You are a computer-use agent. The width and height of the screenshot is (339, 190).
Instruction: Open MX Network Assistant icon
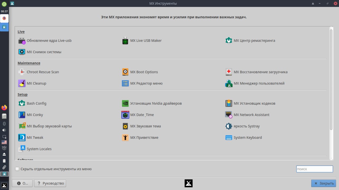[229, 115]
